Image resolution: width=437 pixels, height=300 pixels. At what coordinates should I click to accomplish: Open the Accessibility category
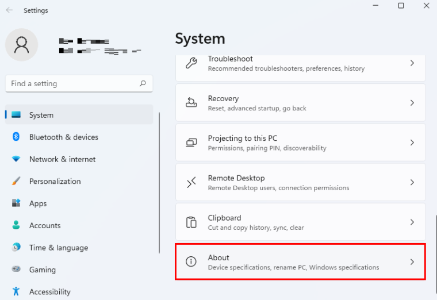point(79,291)
